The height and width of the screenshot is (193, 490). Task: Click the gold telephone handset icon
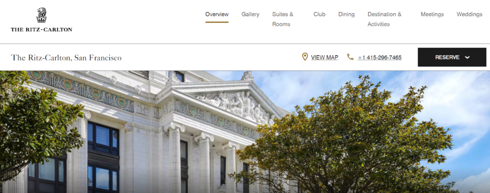(x=350, y=57)
